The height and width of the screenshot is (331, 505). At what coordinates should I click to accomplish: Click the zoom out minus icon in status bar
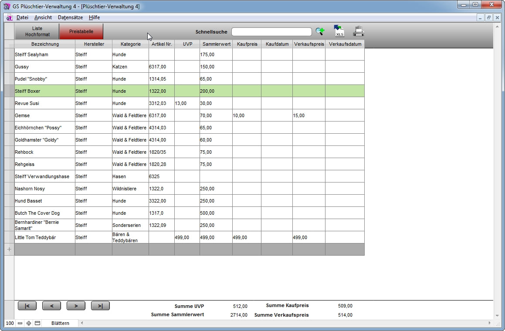[x=20, y=323]
